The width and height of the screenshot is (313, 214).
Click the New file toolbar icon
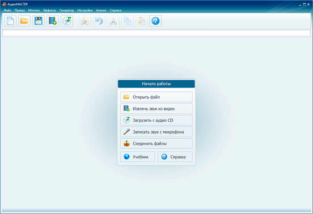click(10, 21)
